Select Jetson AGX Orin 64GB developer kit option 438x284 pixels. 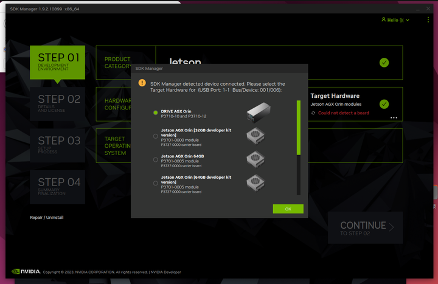coord(155,183)
